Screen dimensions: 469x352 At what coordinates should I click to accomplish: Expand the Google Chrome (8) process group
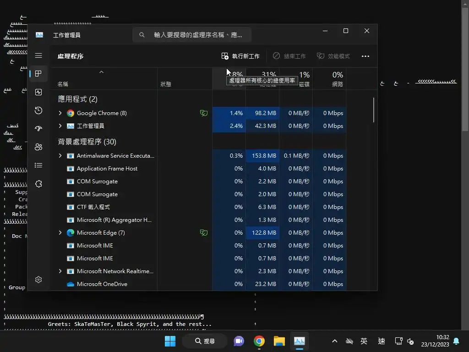[60, 113]
